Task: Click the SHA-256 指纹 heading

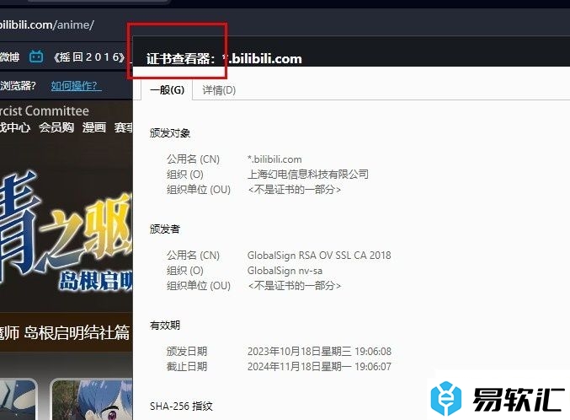Action: (181, 407)
